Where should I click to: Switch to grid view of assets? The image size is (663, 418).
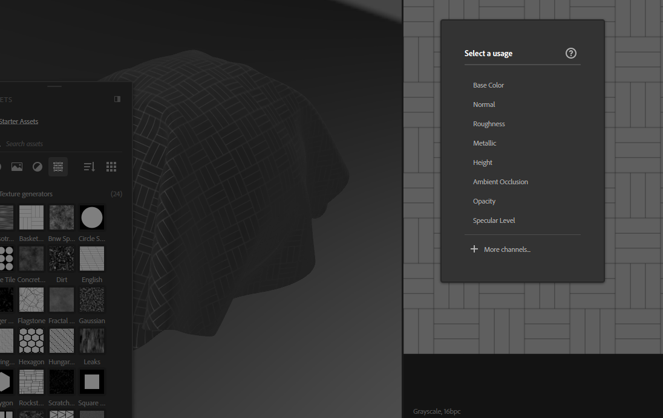[x=111, y=166]
